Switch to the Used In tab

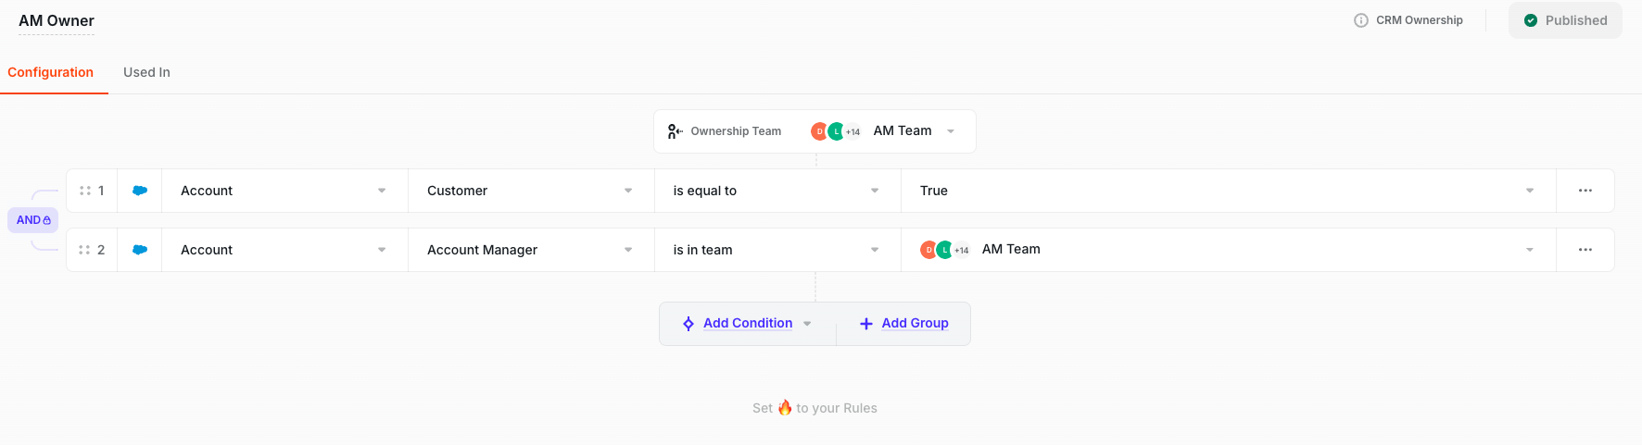(x=146, y=72)
